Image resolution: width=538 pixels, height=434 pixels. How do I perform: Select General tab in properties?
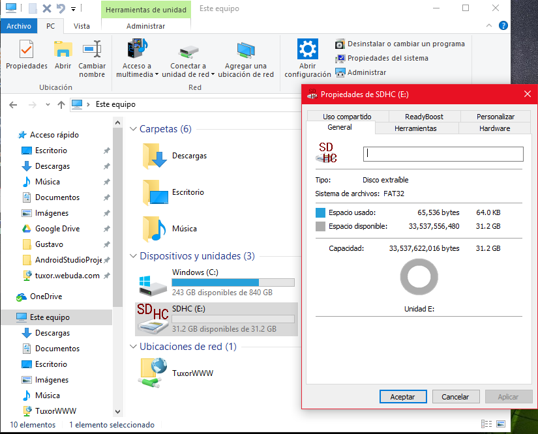pyautogui.click(x=340, y=127)
